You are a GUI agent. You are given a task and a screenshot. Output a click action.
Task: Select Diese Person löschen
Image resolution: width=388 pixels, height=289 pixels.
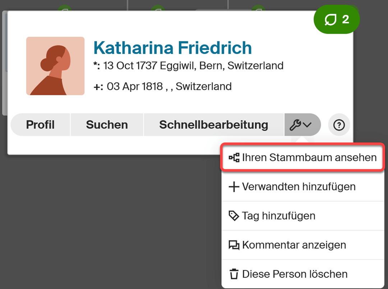(295, 274)
